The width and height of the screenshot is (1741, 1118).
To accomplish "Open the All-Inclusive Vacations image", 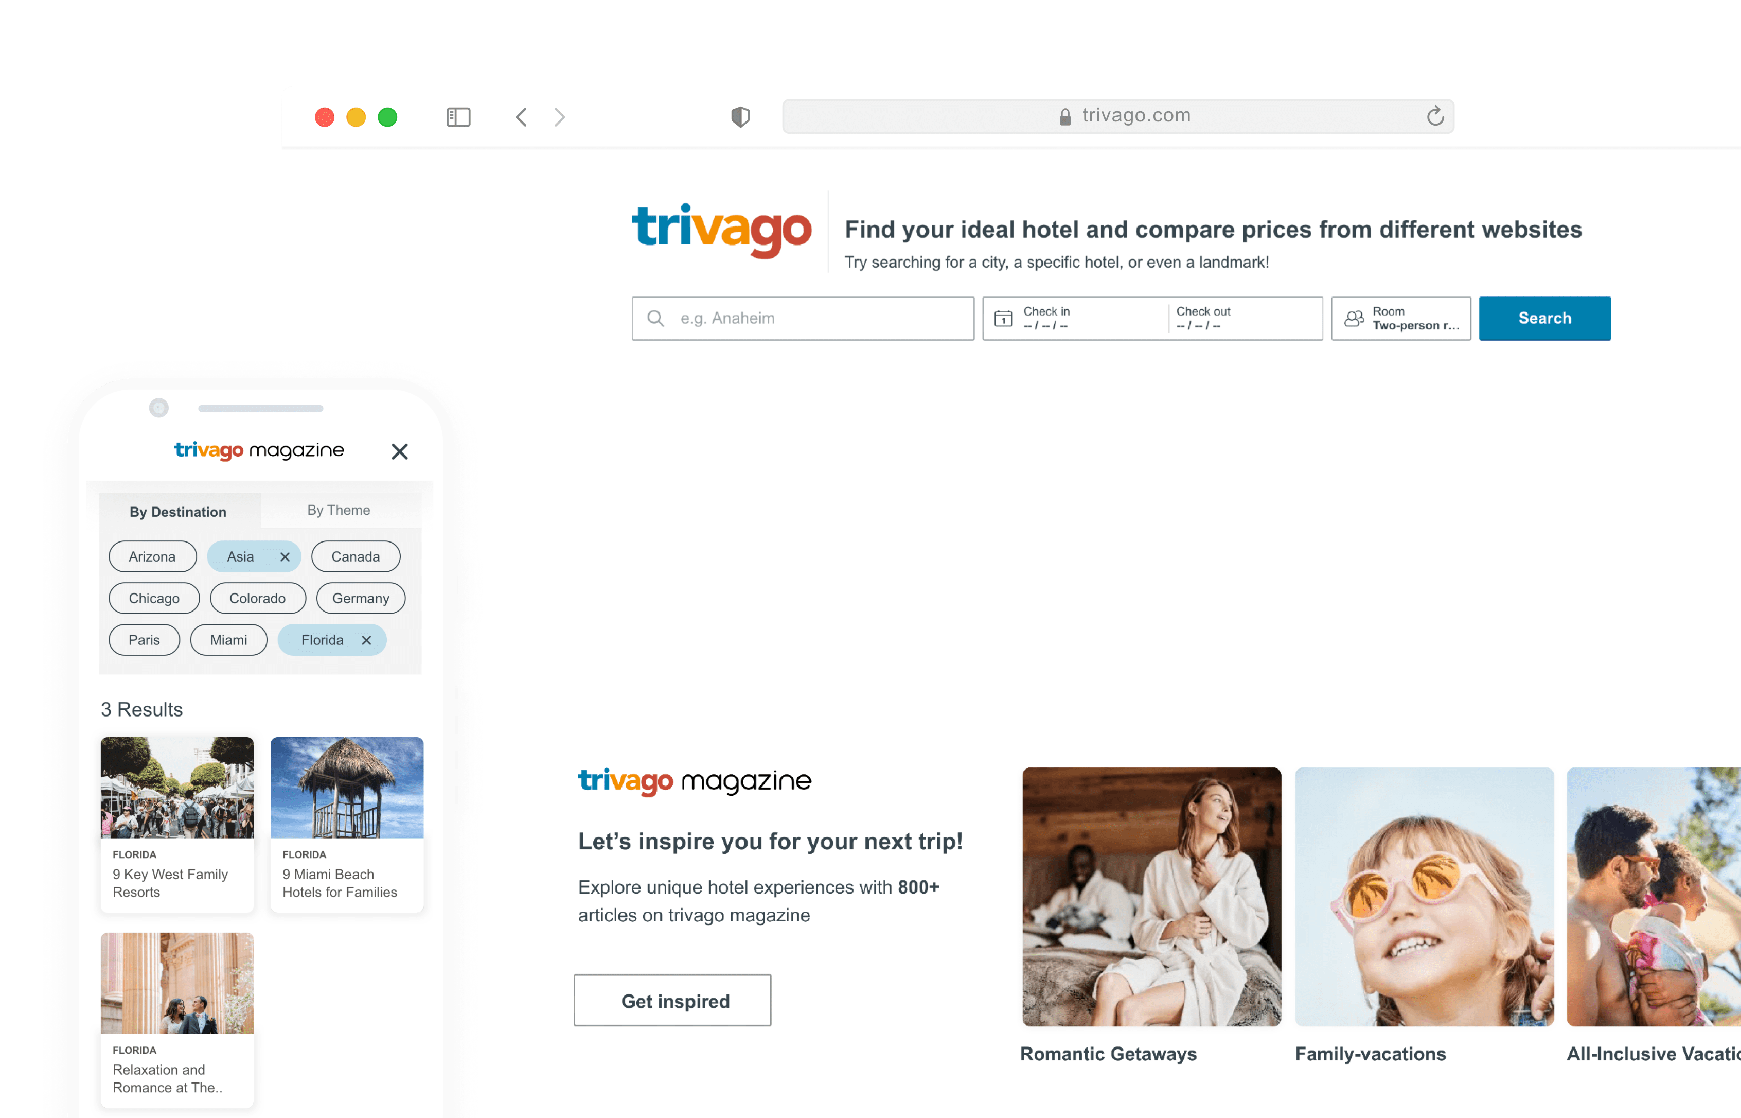I will (1654, 897).
